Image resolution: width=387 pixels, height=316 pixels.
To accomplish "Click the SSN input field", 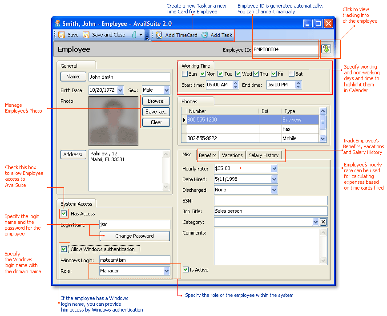I will pos(270,201).
